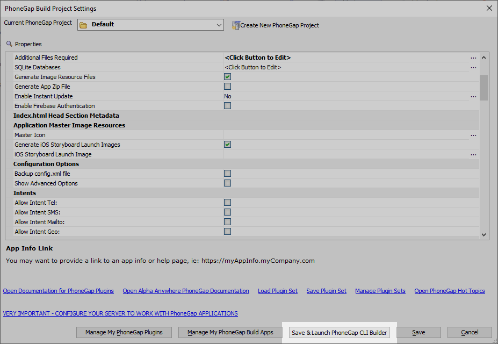
Task: Click the Application Master Image Resources header
Action: [x=69, y=125]
